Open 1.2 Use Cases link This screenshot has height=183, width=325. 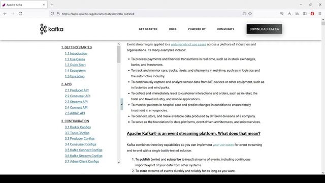(x=75, y=59)
